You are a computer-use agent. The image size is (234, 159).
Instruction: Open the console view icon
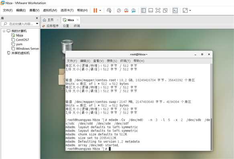click(175, 10)
